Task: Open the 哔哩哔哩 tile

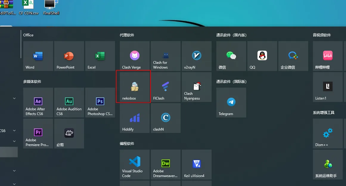Action: [328, 56]
